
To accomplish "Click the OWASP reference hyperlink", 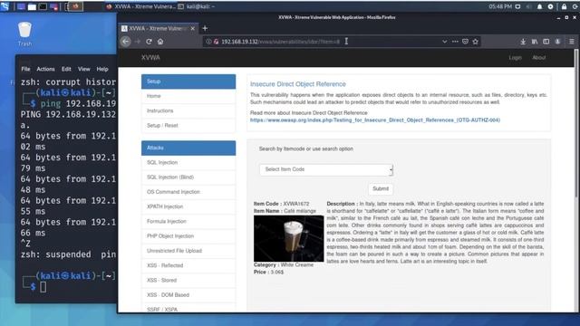I will 374,120.
